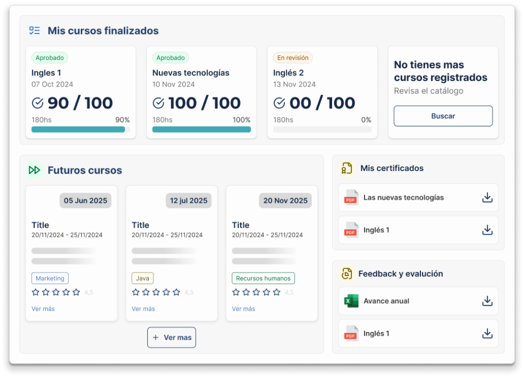The width and height of the screenshot is (524, 377).
Task: Click the Recursos humanos tag
Action: point(263,278)
